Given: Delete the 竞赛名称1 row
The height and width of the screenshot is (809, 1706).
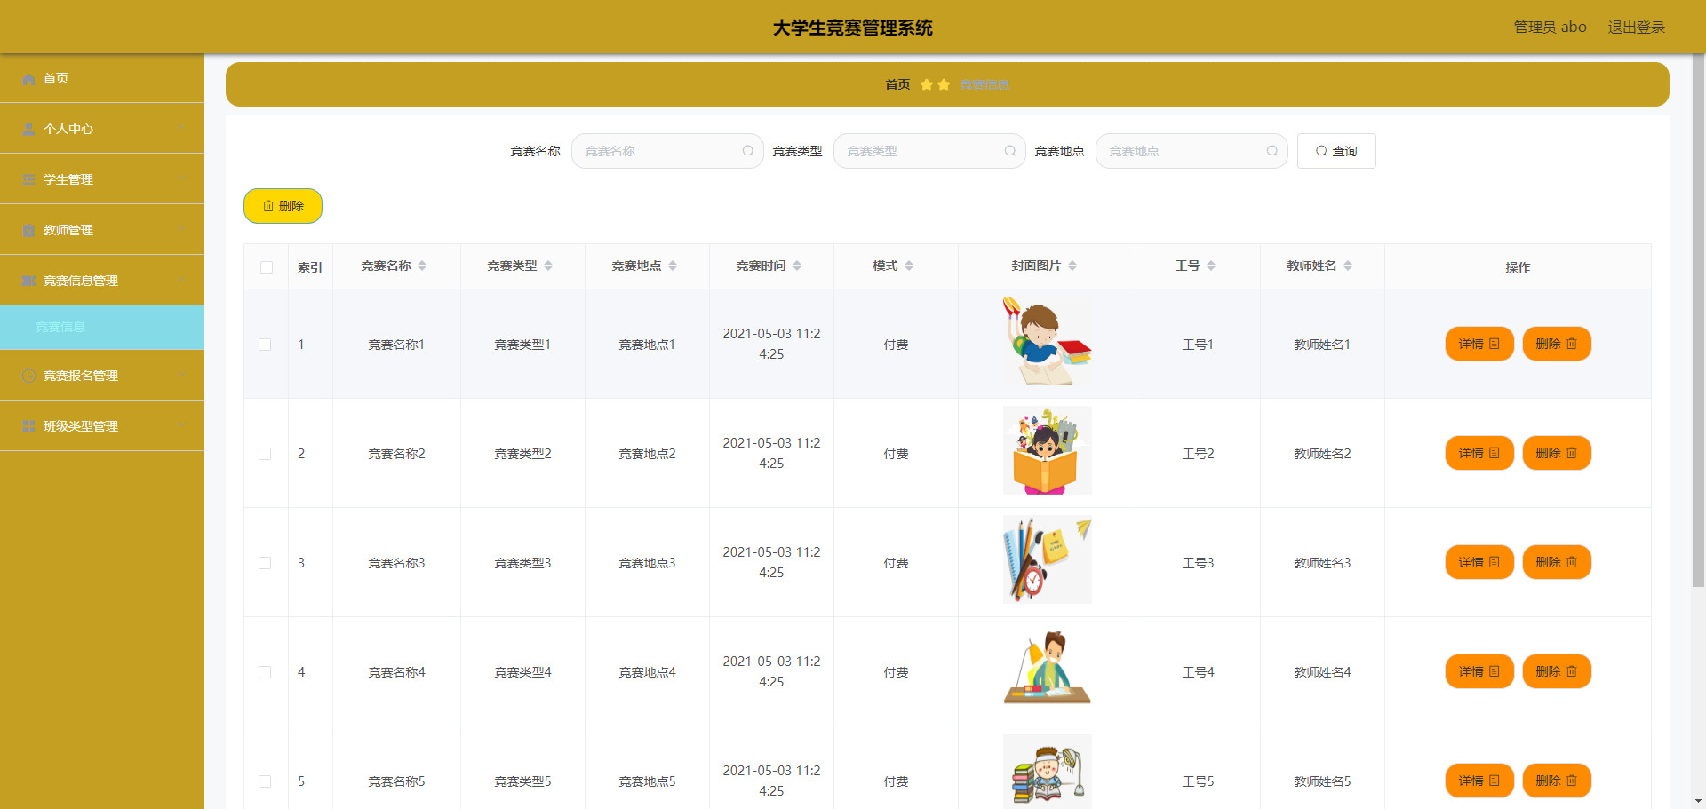Looking at the screenshot, I should pos(1557,344).
